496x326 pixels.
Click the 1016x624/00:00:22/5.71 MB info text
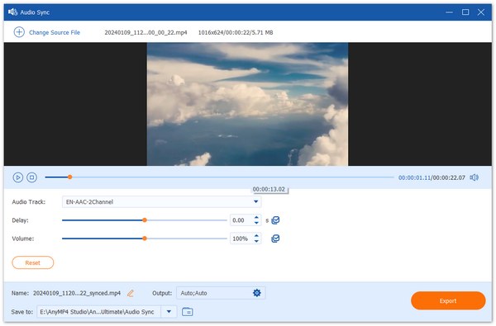[x=236, y=32]
